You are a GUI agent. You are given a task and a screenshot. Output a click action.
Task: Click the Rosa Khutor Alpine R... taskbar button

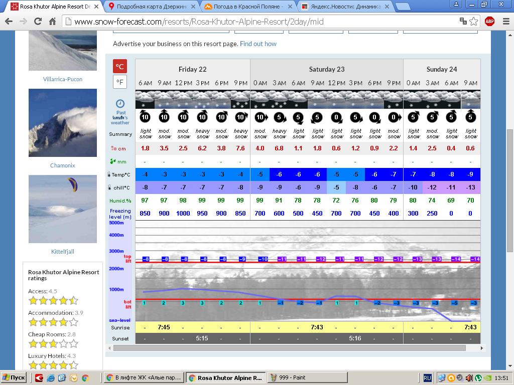[226, 378]
